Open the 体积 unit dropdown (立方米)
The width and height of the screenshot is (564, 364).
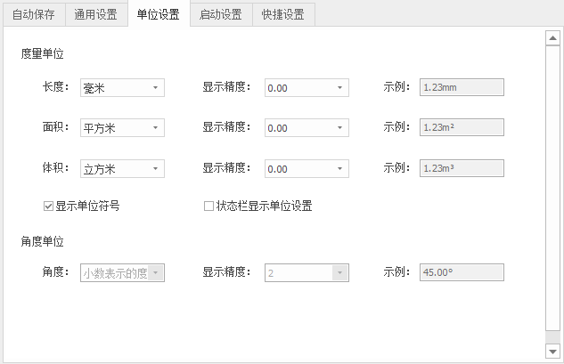click(x=121, y=168)
